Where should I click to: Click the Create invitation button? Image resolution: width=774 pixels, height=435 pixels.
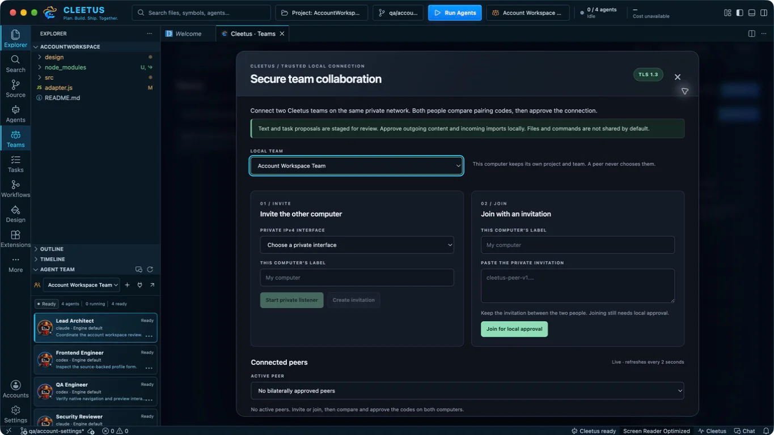353,300
